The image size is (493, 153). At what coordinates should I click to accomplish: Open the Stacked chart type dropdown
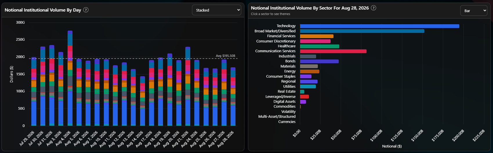[217, 10]
